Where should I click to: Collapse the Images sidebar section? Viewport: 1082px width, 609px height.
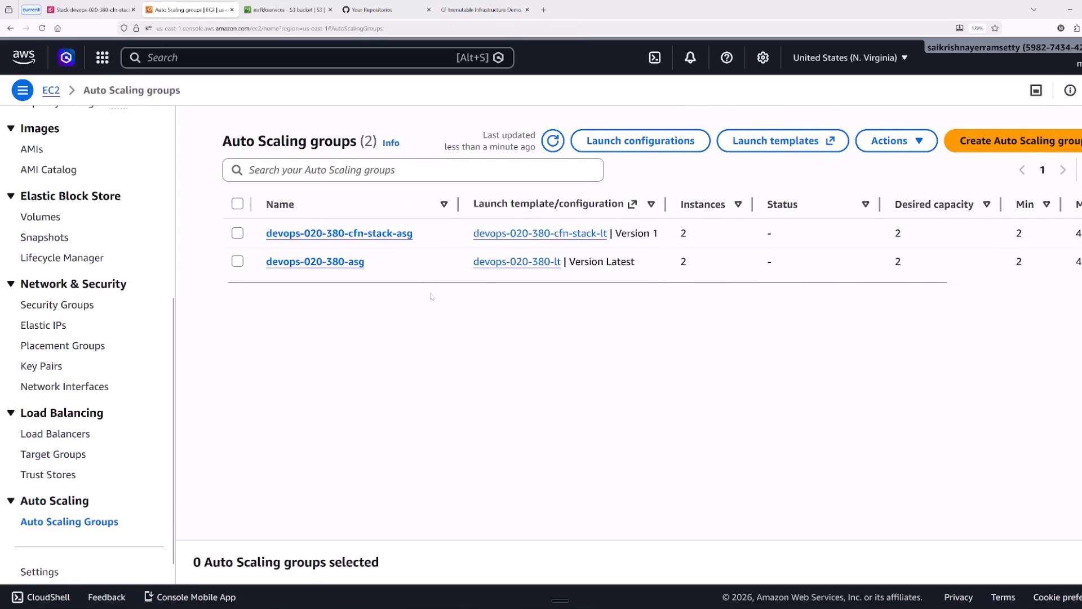pos(11,128)
